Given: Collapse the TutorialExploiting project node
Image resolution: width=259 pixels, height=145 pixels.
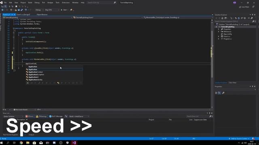Looking at the screenshot, I should (217, 27).
